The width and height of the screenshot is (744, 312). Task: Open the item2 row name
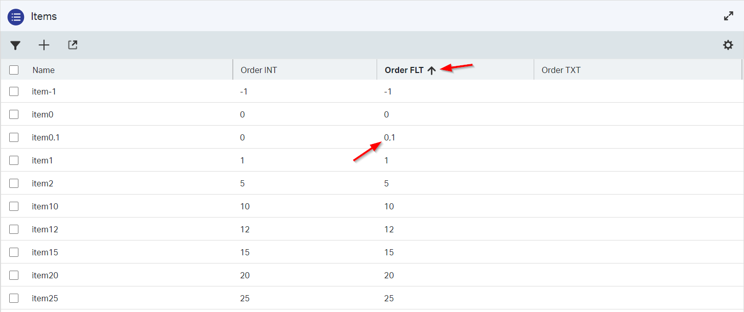coord(42,183)
